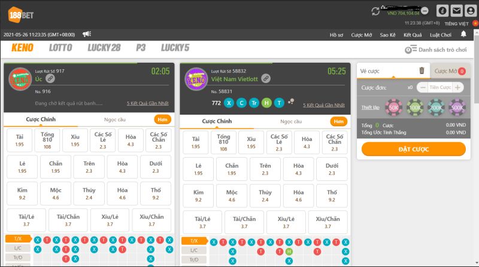Toggle Kim 9.2 bet in Úc panel
The image size is (479, 267).
[22, 194]
